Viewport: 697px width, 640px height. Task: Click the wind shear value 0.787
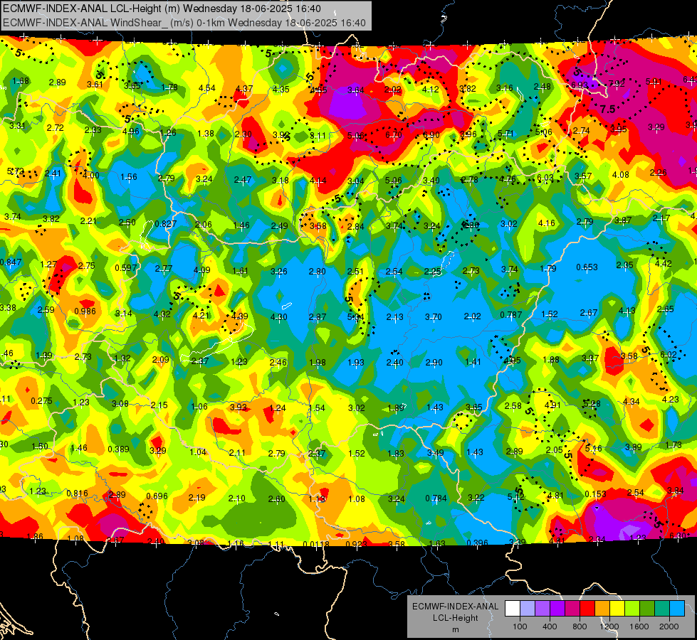click(x=510, y=315)
